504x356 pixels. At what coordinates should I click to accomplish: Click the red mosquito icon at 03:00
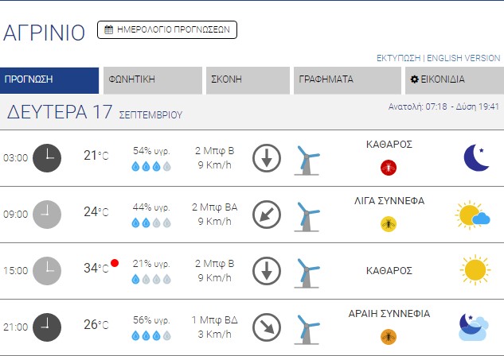pos(389,168)
